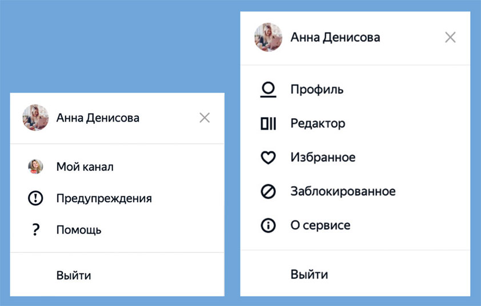Select Редактор in the menu
The width and height of the screenshot is (481, 306).
tap(318, 123)
